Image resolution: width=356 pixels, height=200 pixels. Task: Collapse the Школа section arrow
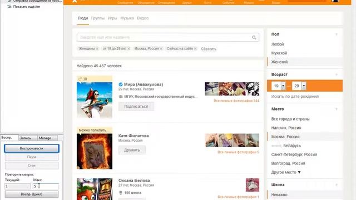click(x=337, y=185)
